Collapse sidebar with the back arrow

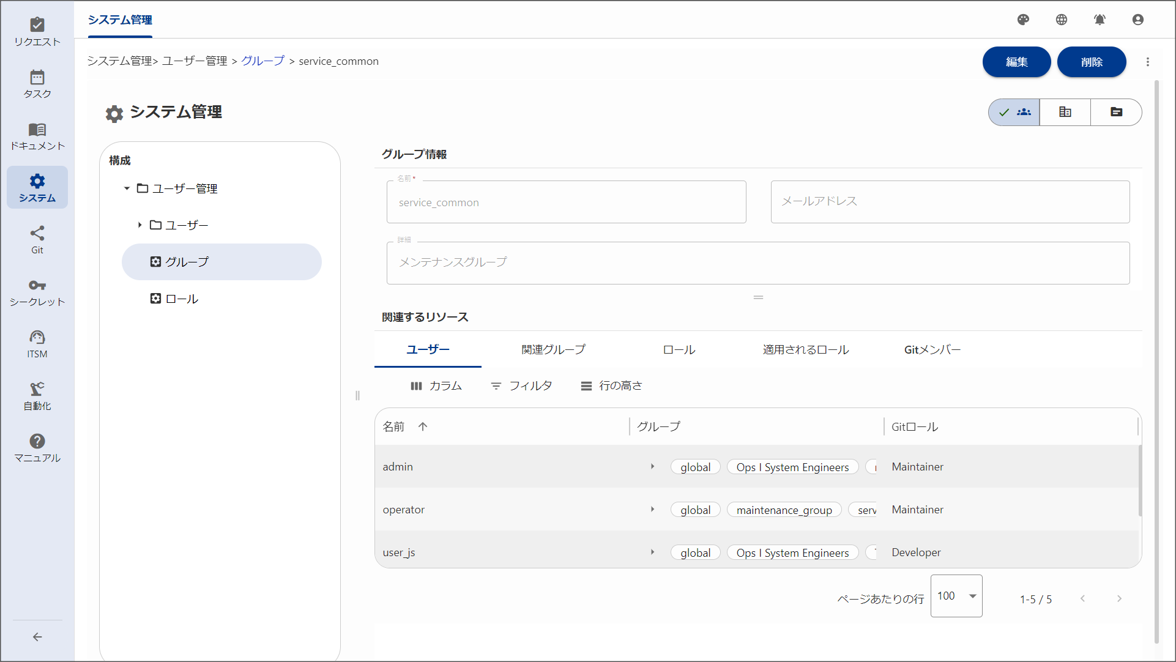(x=37, y=637)
